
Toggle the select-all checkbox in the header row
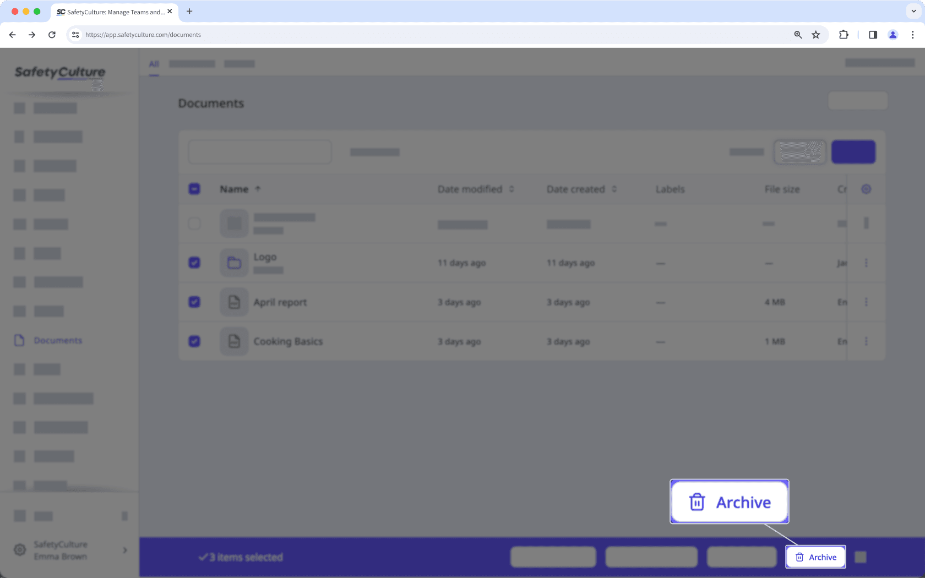194,188
